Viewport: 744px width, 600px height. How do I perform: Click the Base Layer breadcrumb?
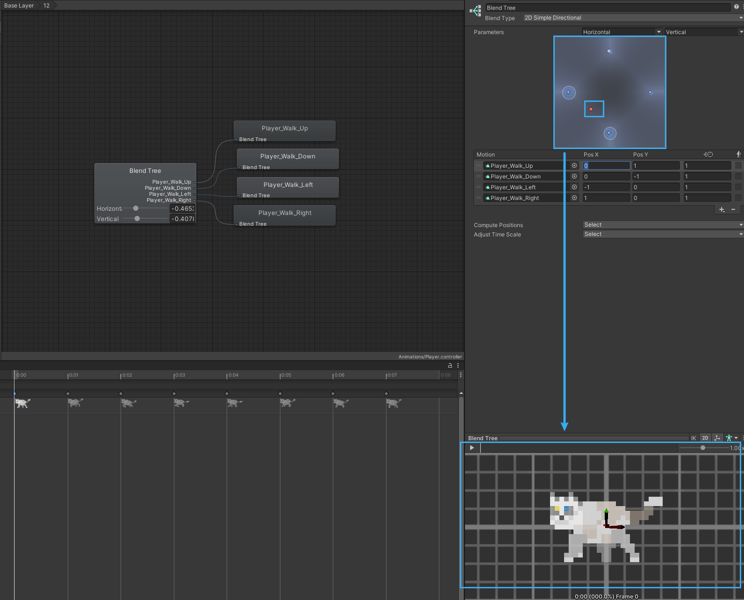19,6
